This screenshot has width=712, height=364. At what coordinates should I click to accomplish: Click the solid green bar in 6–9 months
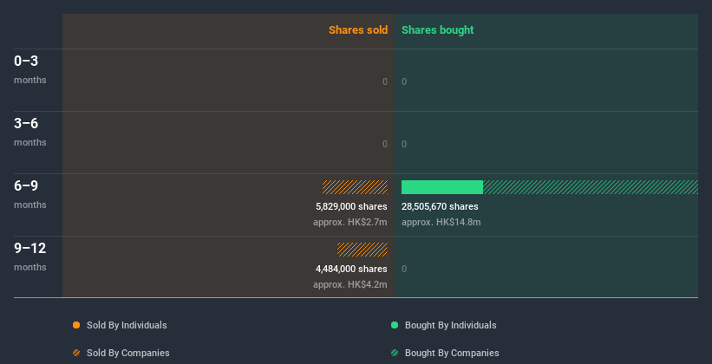coord(442,187)
